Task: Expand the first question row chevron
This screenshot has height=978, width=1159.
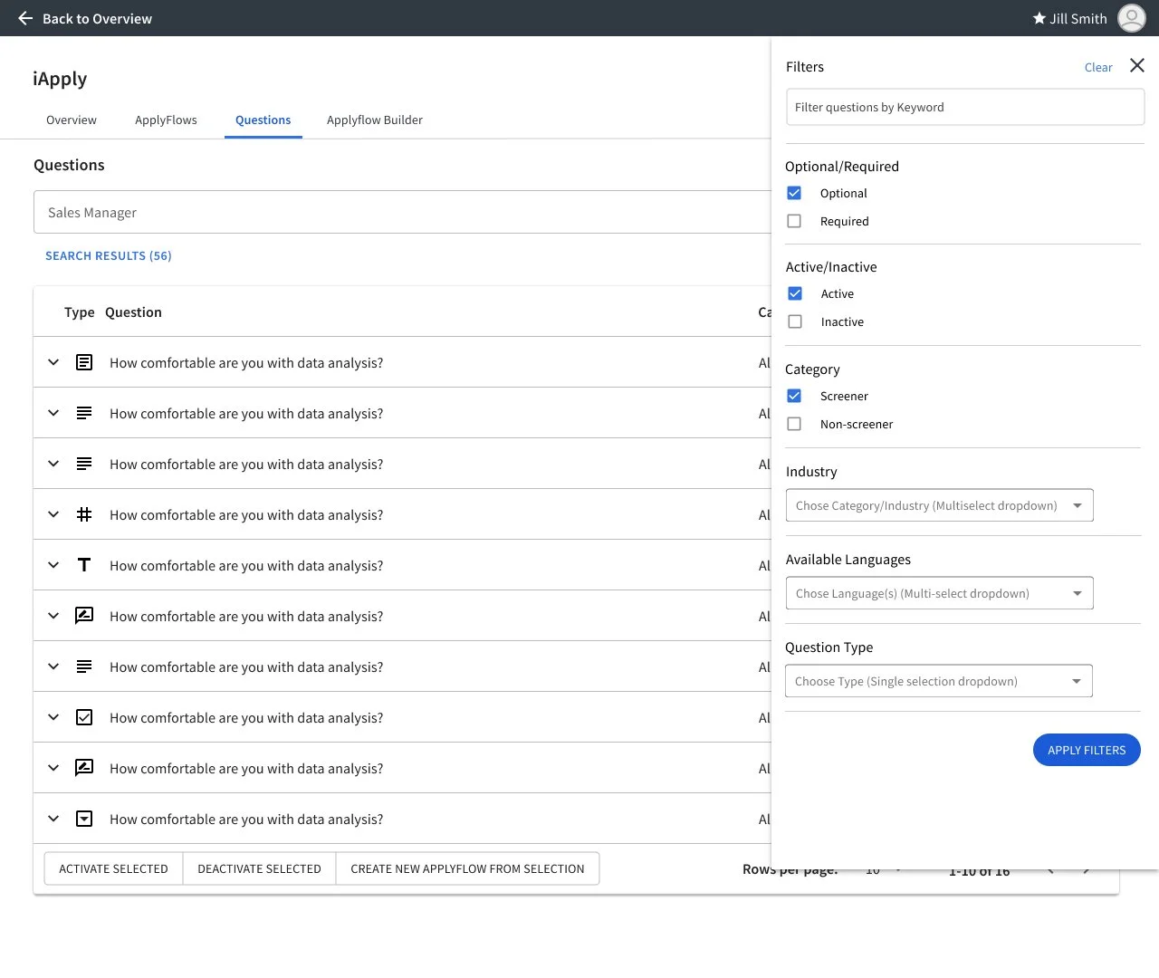Action: coord(53,362)
